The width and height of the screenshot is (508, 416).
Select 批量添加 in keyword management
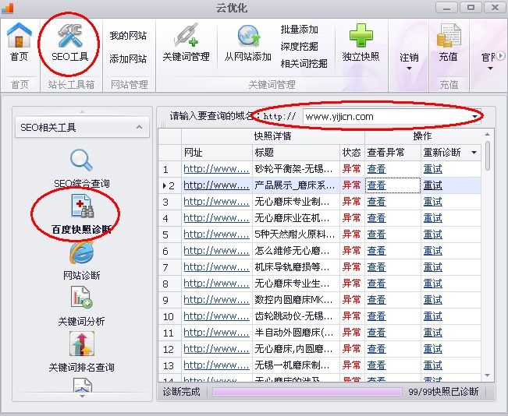[x=300, y=30]
